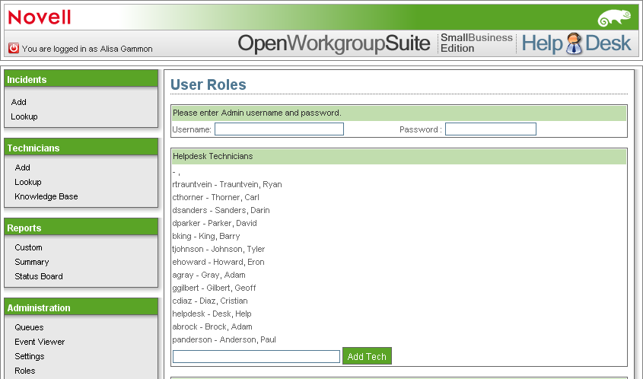Open the Summary report link
This screenshot has height=379, width=643.
[31, 262]
